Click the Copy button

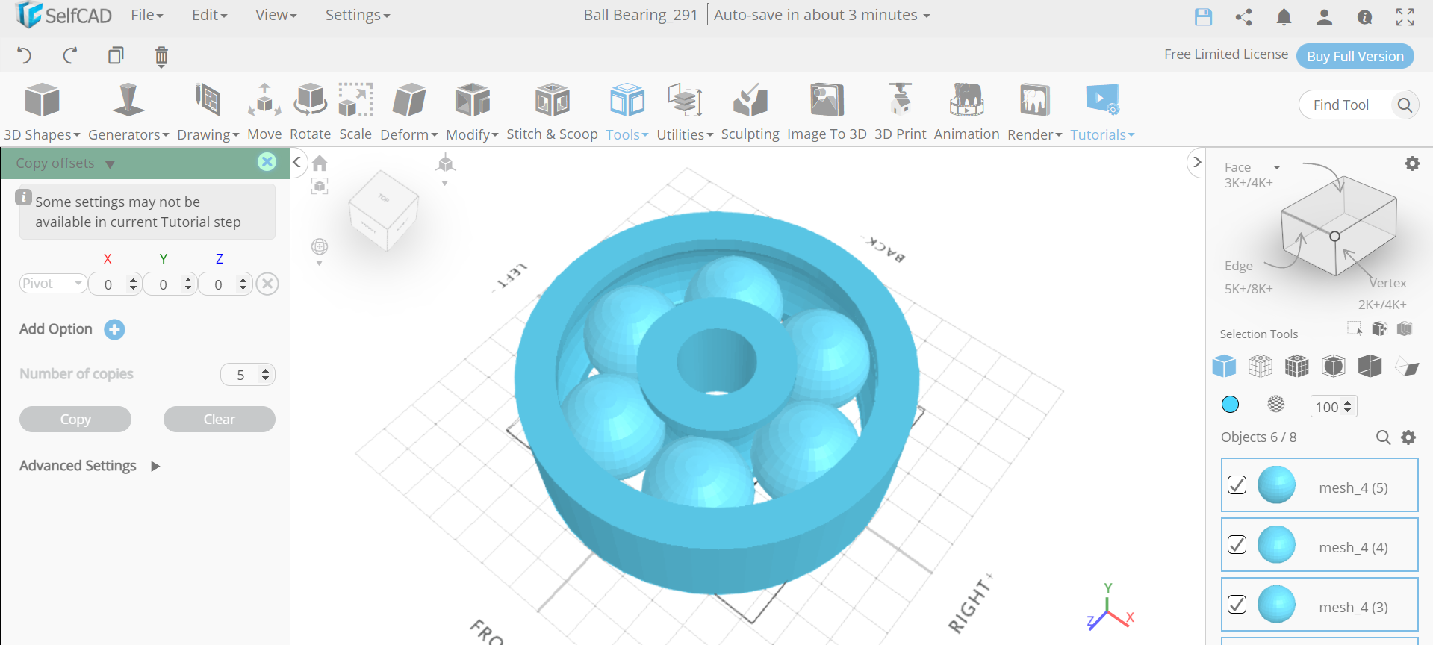pyautogui.click(x=75, y=419)
